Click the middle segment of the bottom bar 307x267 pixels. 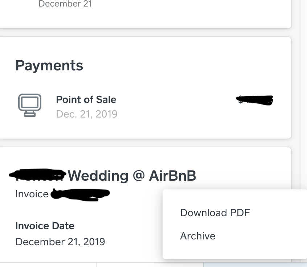(x=150, y=265)
